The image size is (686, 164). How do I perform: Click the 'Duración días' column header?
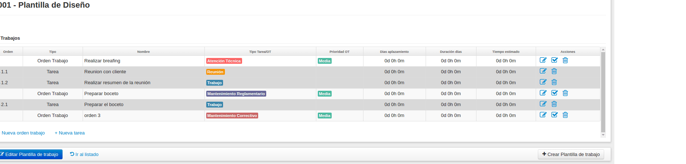451,52
